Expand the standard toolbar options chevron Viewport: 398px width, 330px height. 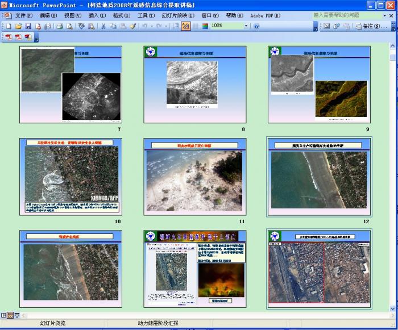click(x=316, y=26)
